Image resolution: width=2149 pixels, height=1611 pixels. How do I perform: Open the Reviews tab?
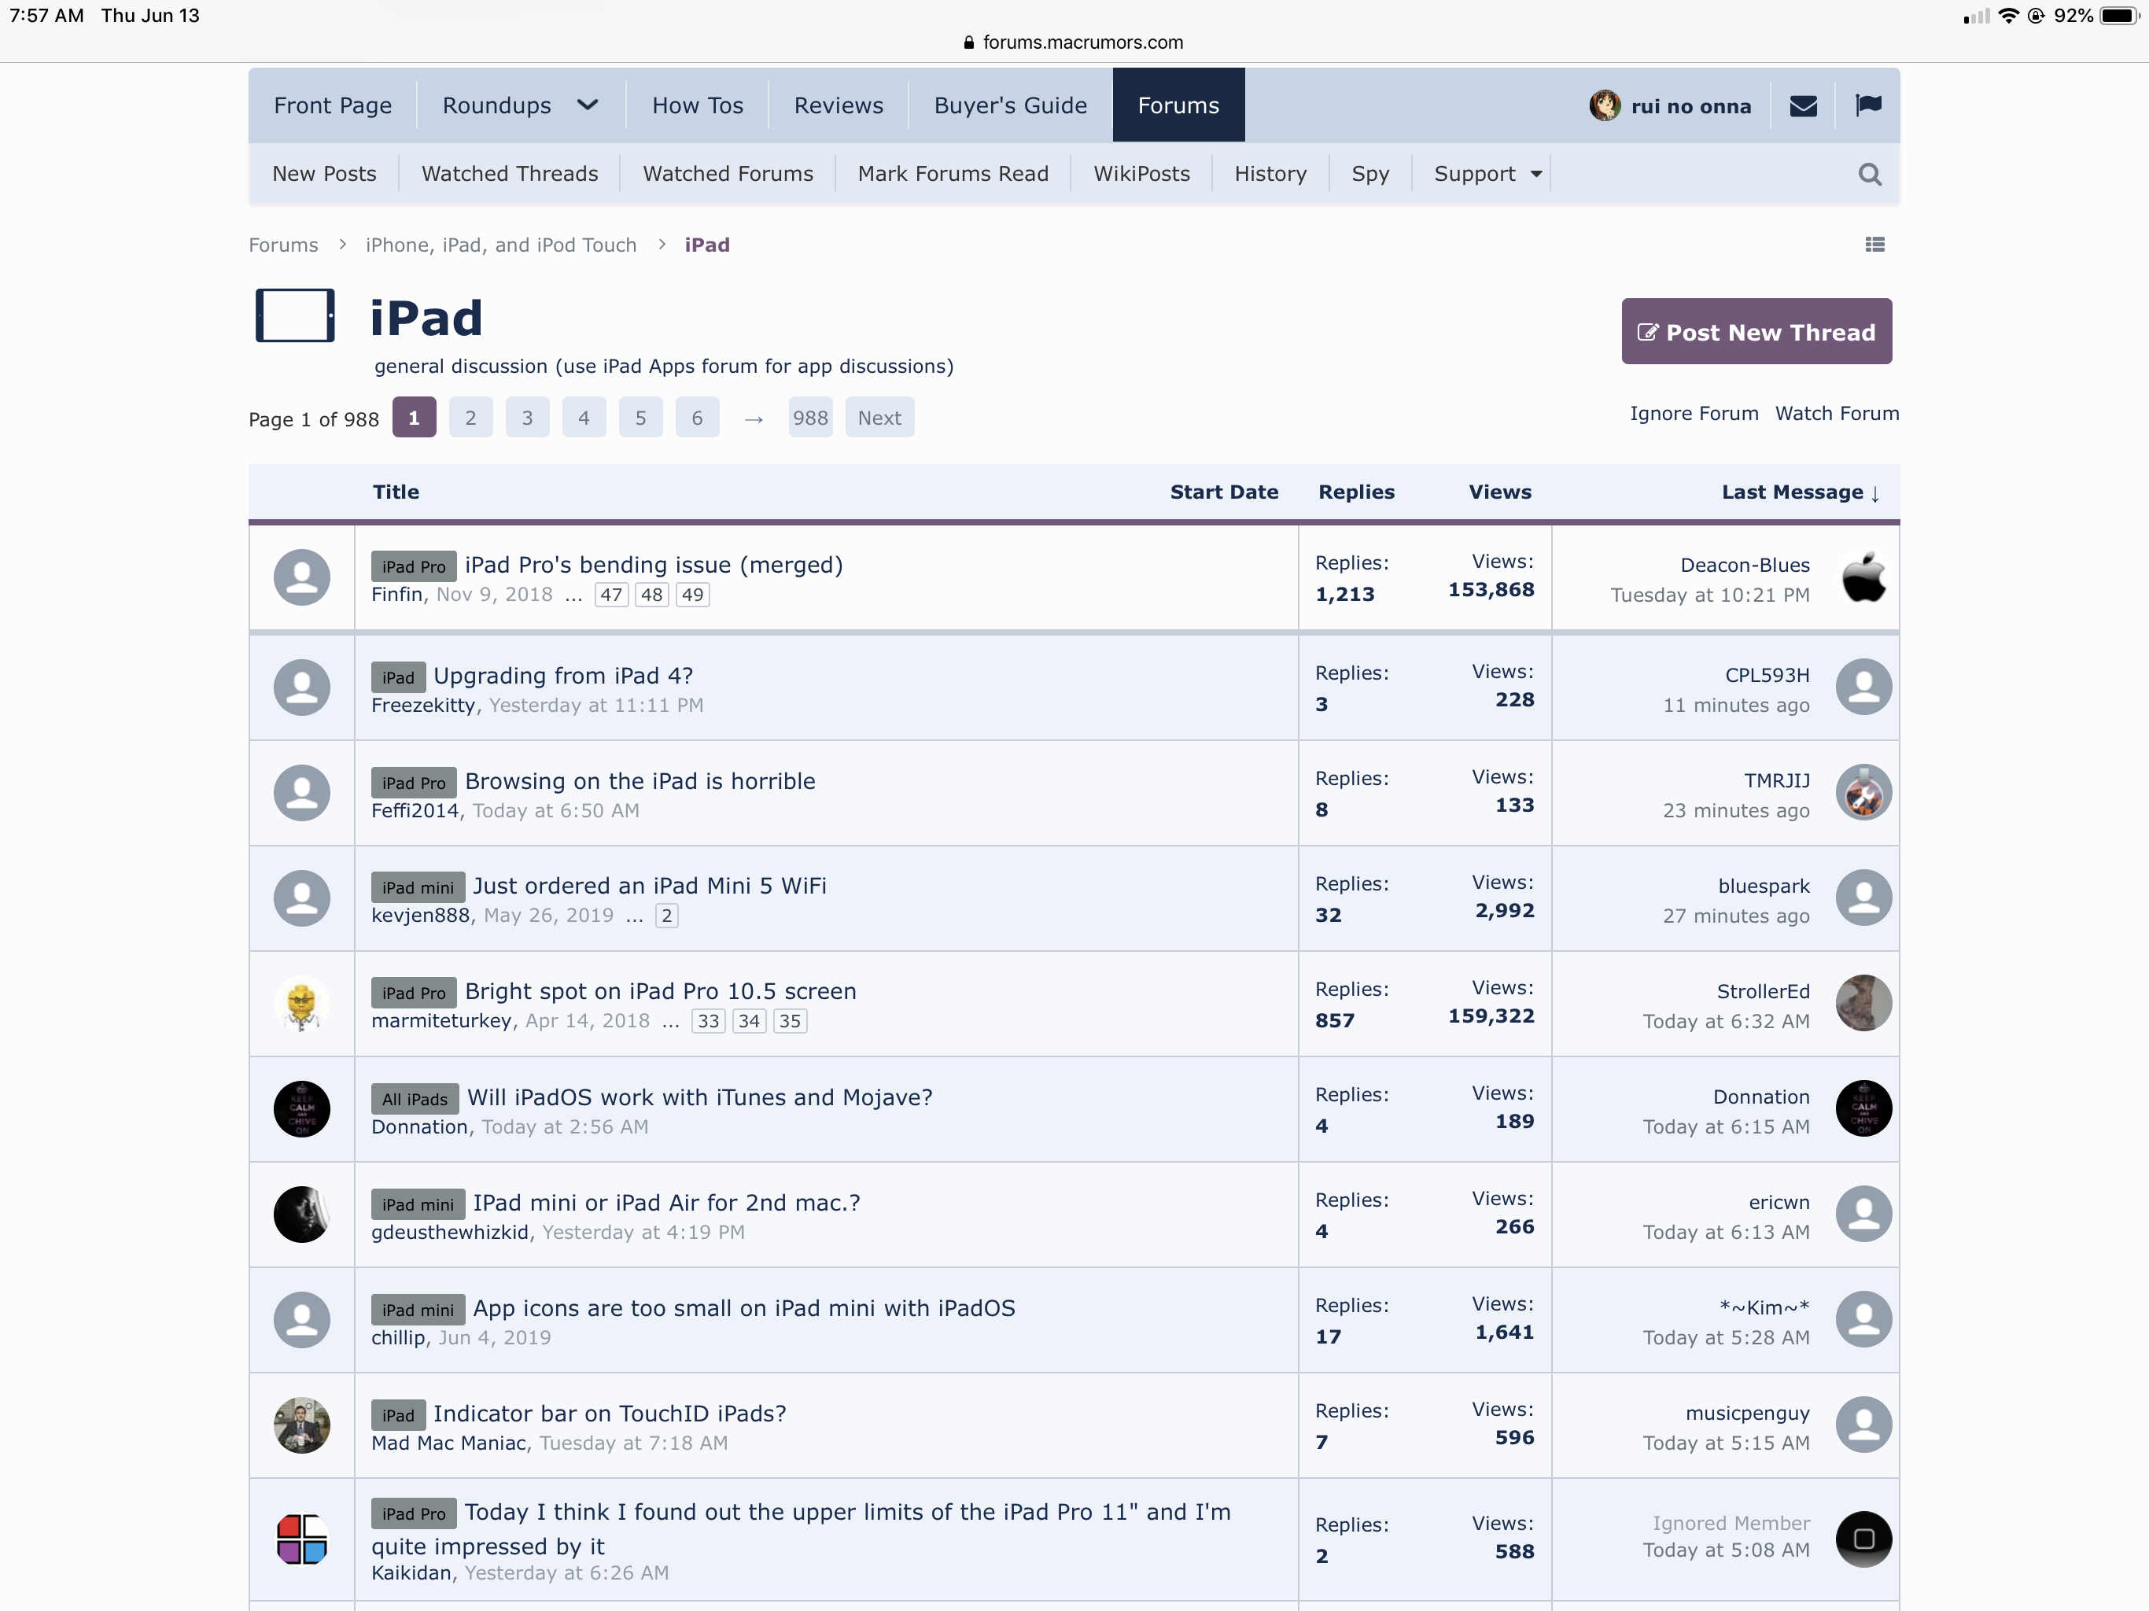[839, 105]
